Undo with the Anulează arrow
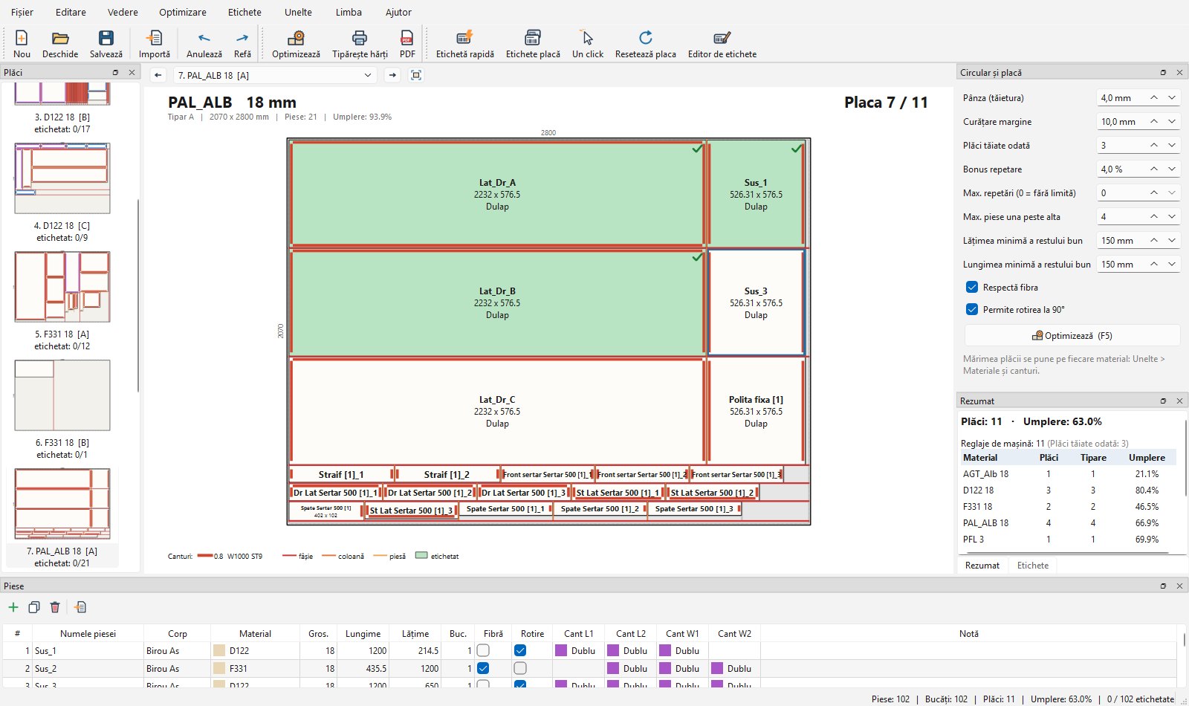1189x706 pixels. point(204,38)
